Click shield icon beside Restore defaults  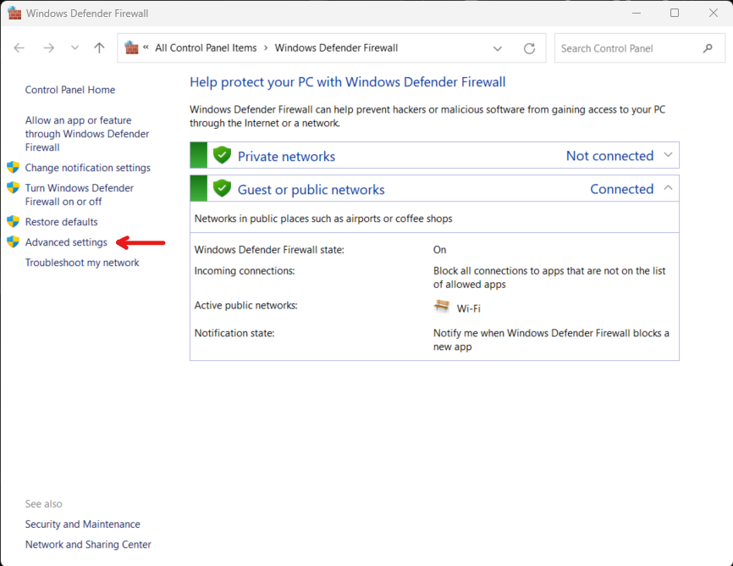[x=13, y=221]
